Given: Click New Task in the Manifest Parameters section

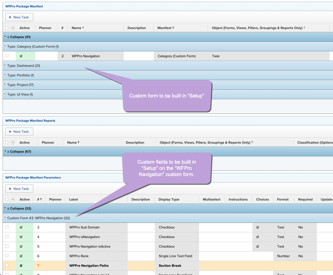Looking at the screenshot, I should [19, 189].
